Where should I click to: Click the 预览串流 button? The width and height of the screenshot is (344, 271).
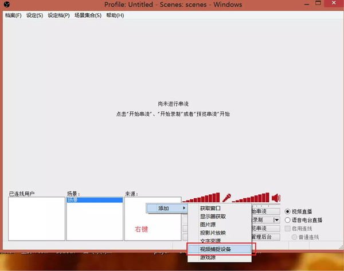point(265,228)
